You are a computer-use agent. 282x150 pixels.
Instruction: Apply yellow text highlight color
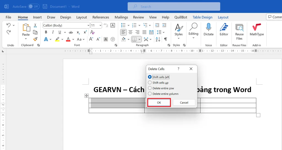tap(57, 39)
